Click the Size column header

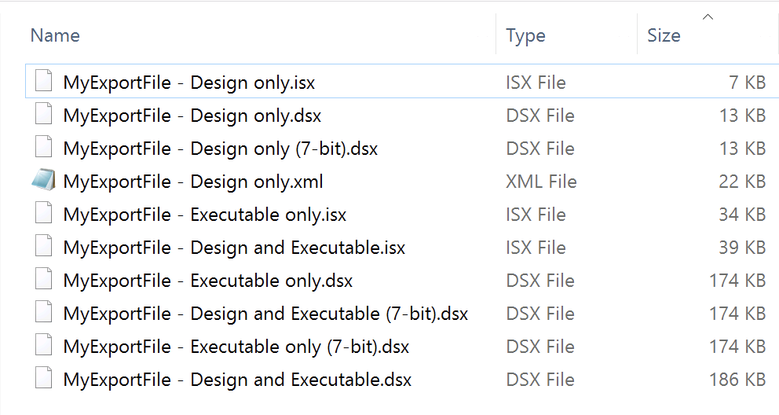664,35
